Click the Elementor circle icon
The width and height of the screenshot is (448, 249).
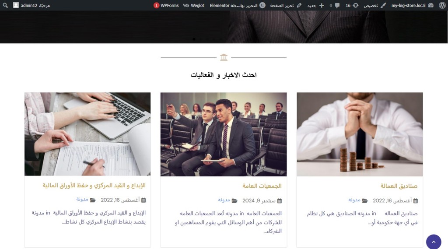[x=262, y=5]
